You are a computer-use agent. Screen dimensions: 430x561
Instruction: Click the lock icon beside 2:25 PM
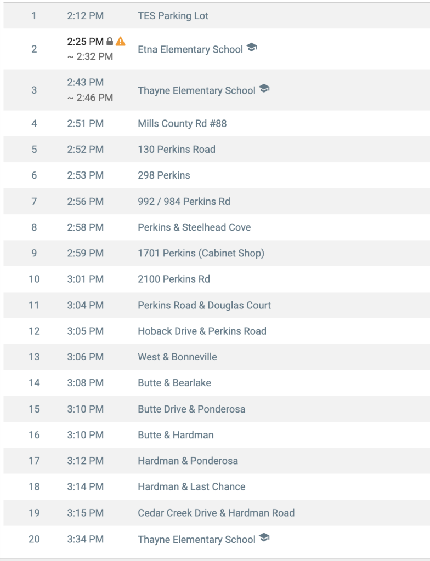(x=110, y=42)
